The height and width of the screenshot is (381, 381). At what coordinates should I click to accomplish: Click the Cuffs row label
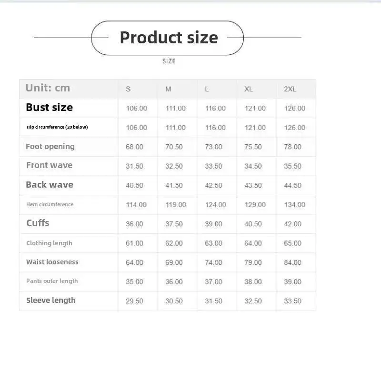pos(38,223)
